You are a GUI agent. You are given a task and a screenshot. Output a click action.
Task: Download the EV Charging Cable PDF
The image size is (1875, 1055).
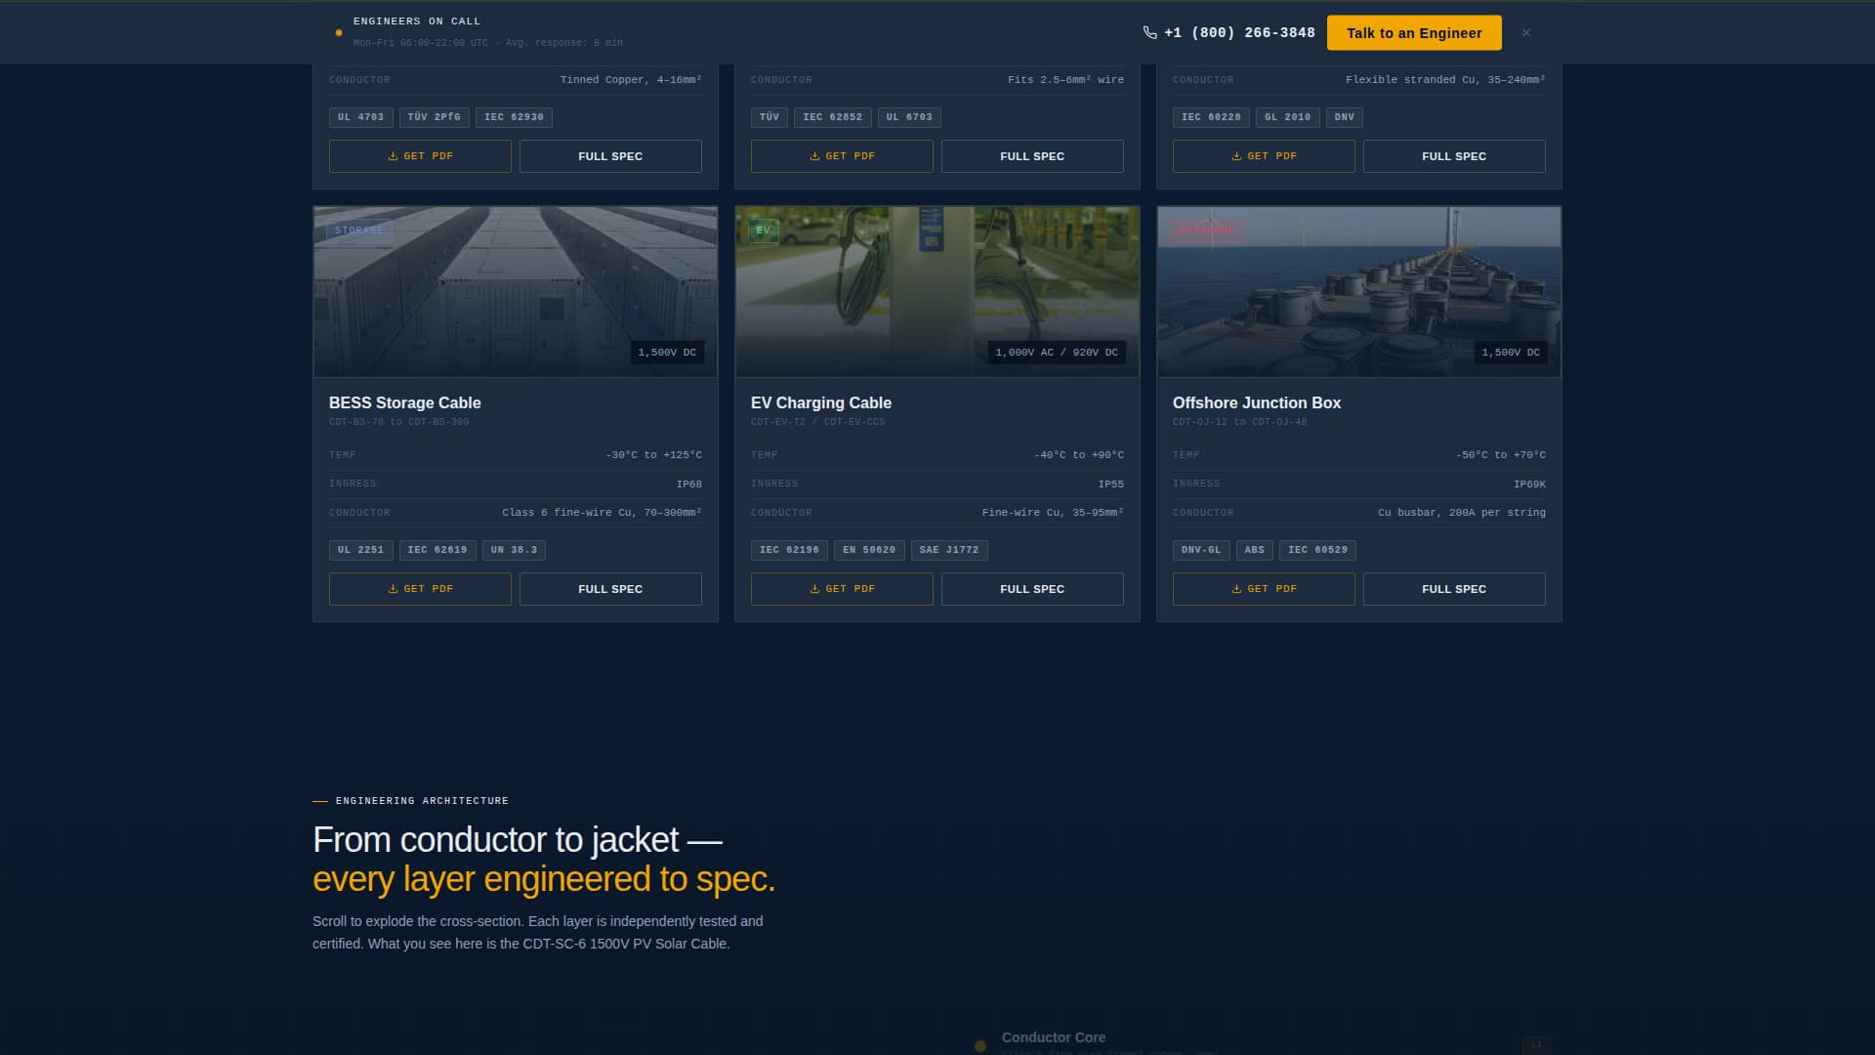point(842,589)
